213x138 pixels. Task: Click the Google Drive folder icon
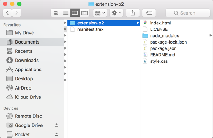click(x=10, y=125)
